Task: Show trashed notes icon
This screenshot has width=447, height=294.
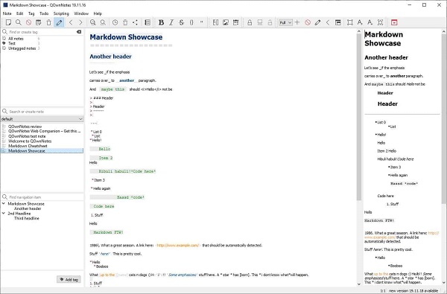Action: (125, 22)
